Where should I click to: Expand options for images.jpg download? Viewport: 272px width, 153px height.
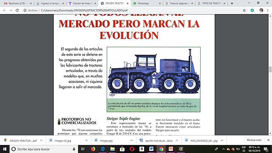coord(131,140)
